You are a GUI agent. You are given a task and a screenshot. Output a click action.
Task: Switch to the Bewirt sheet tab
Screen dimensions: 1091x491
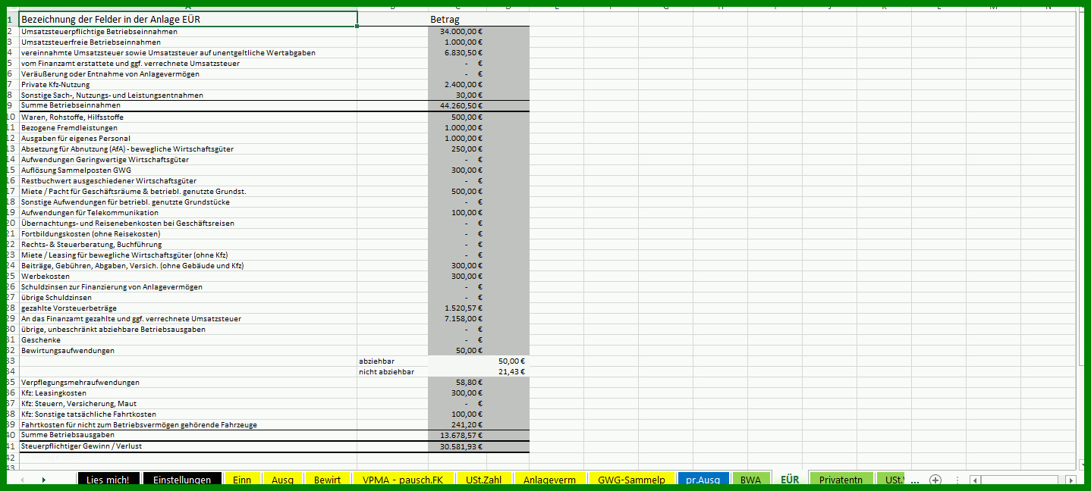coord(327,480)
